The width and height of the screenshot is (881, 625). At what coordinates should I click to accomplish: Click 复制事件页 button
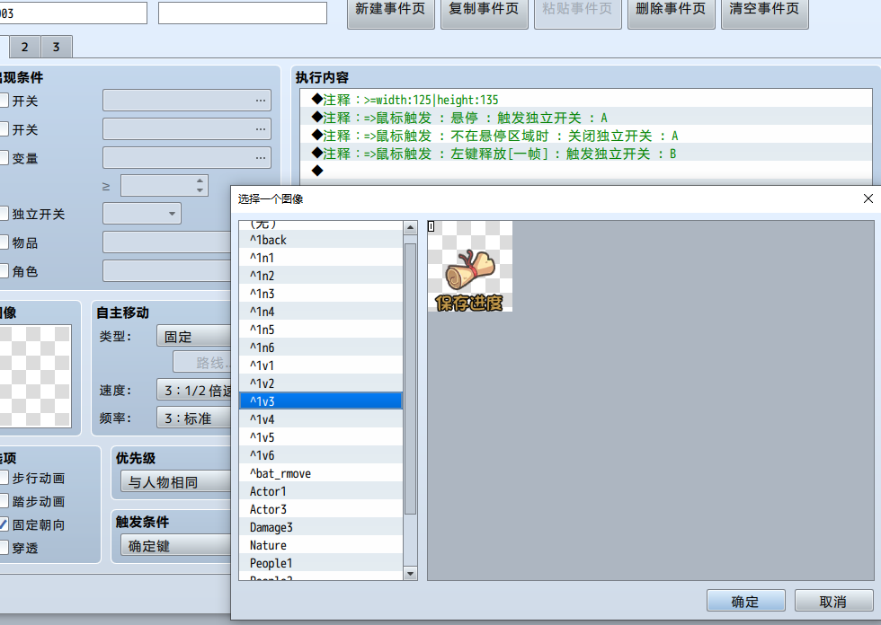[x=484, y=13]
